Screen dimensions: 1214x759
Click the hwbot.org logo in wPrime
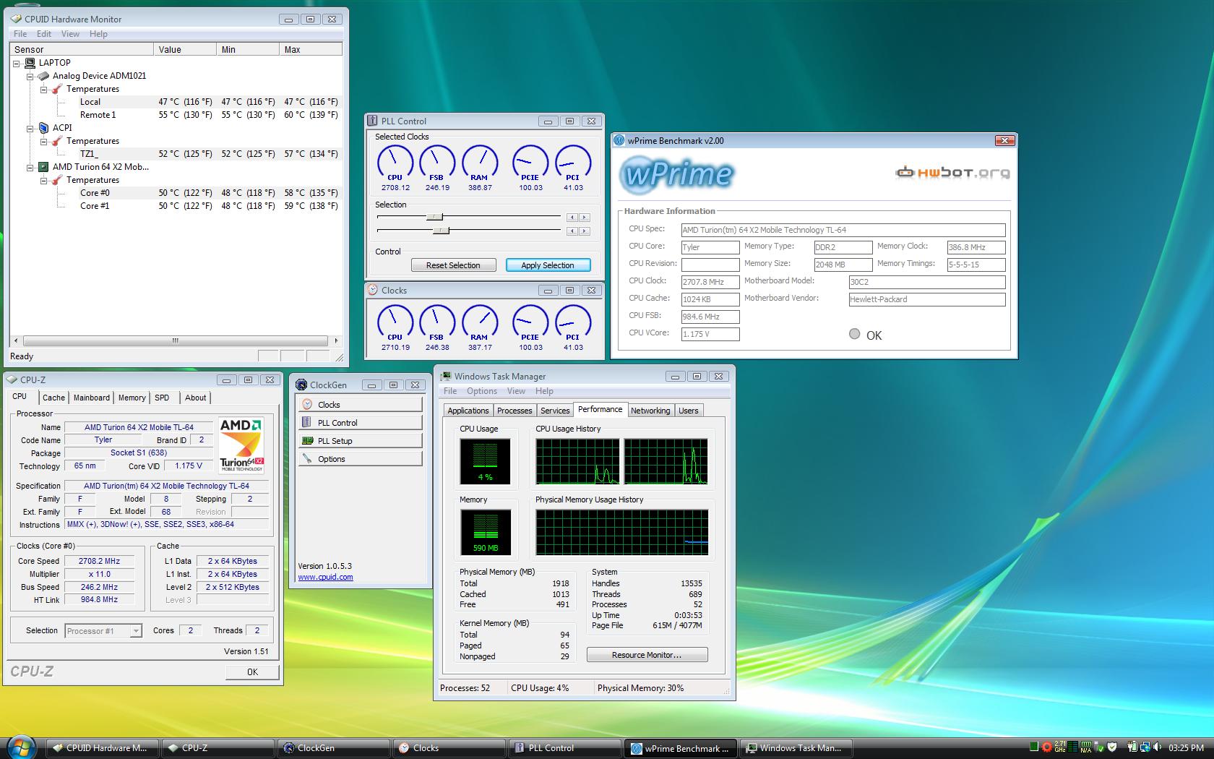tap(952, 172)
